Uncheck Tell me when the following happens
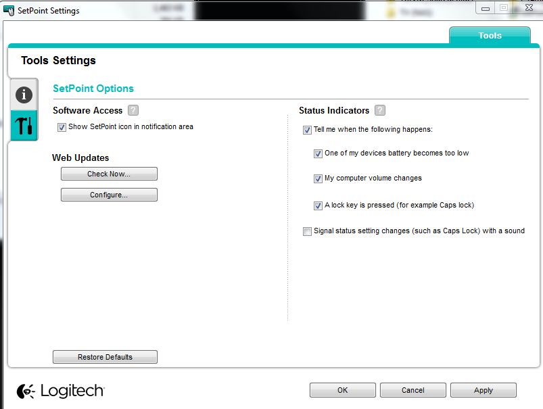This screenshot has height=409, width=543. [307, 130]
